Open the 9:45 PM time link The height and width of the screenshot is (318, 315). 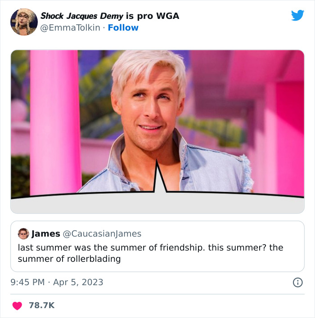[27, 282]
